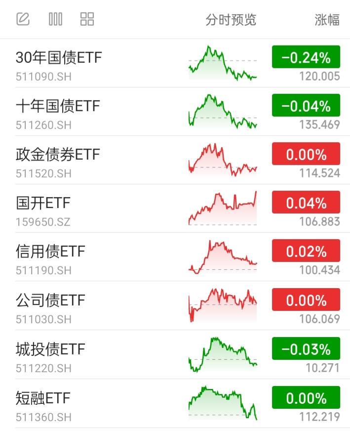Switch to grid layout view icon
The width and height of the screenshot is (350, 432).
click(87, 19)
